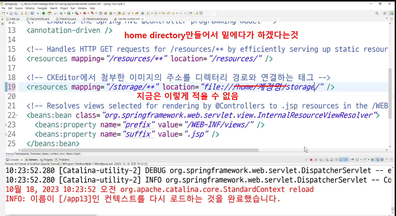The image size is (396, 216).
Task: Open the Run button dropdown arrow
Action: 73,13
